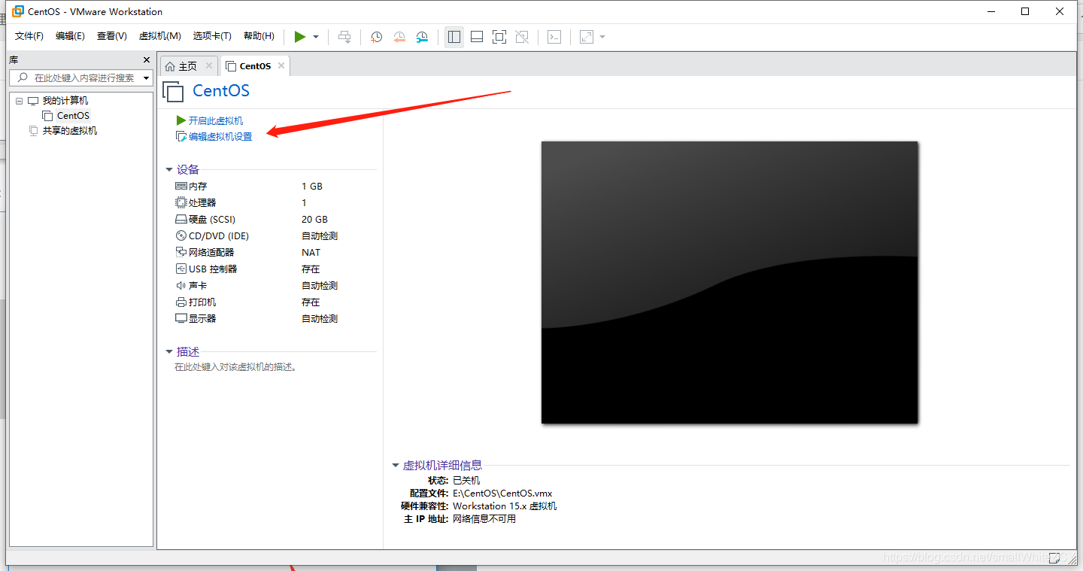
Task: Click the 显示器 display icon
Action: pos(180,318)
